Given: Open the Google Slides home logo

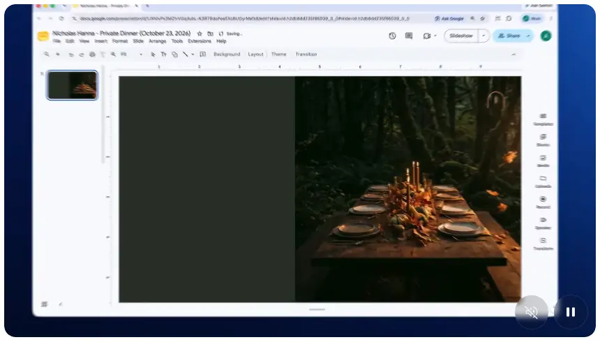Looking at the screenshot, I should (43, 36).
